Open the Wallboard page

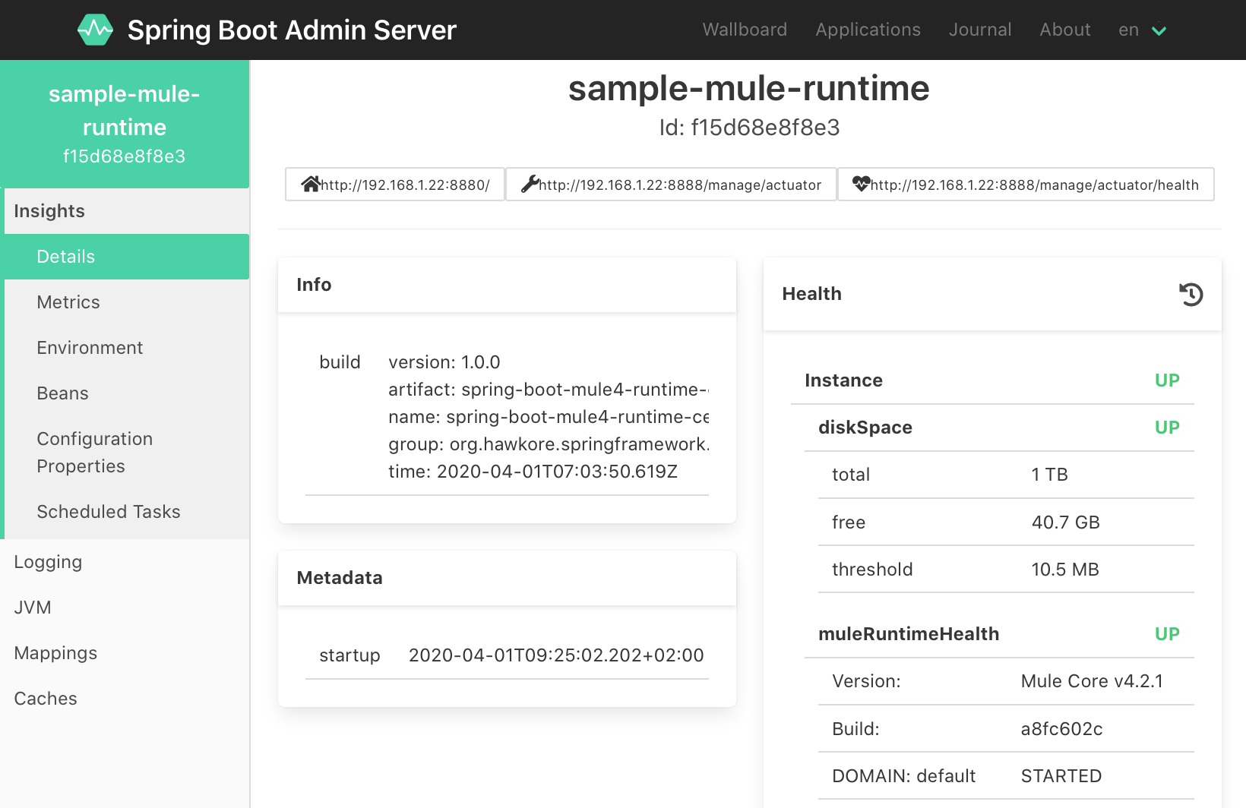click(x=745, y=30)
